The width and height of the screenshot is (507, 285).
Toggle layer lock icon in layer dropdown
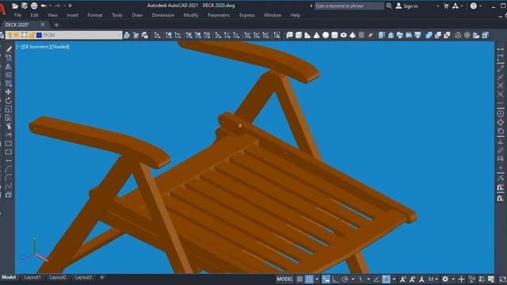(32, 35)
